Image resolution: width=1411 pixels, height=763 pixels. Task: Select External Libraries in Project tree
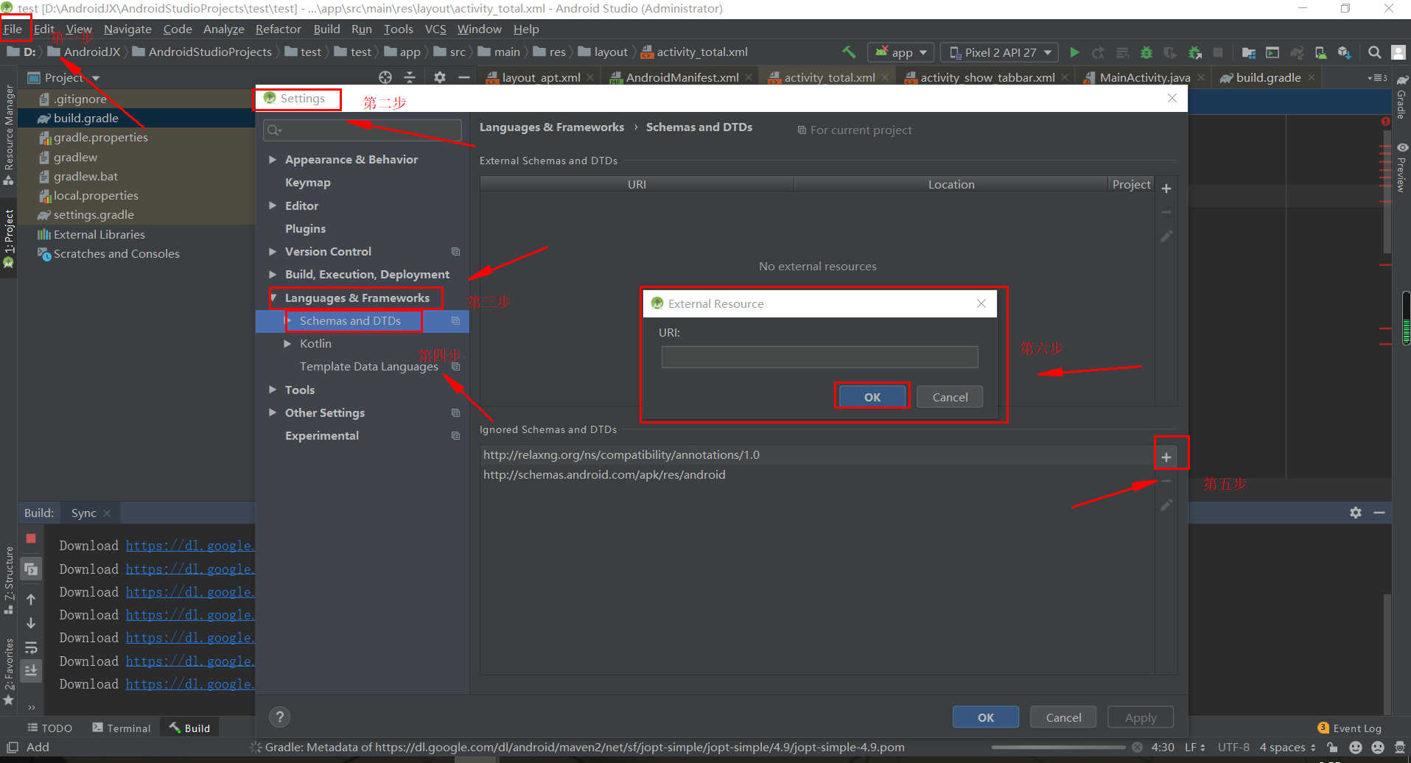[x=99, y=234]
